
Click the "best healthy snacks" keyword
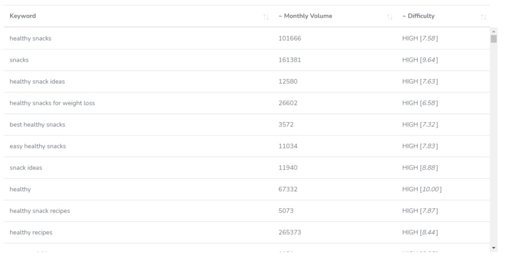(x=38, y=125)
